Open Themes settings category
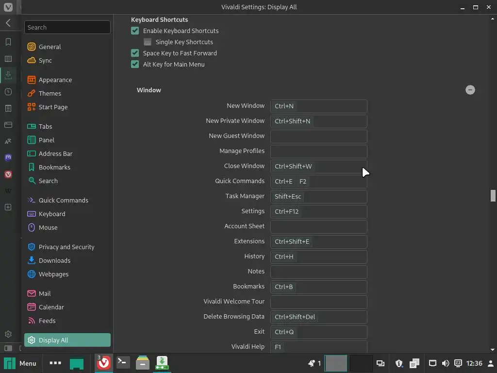 (x=67, y=93)
